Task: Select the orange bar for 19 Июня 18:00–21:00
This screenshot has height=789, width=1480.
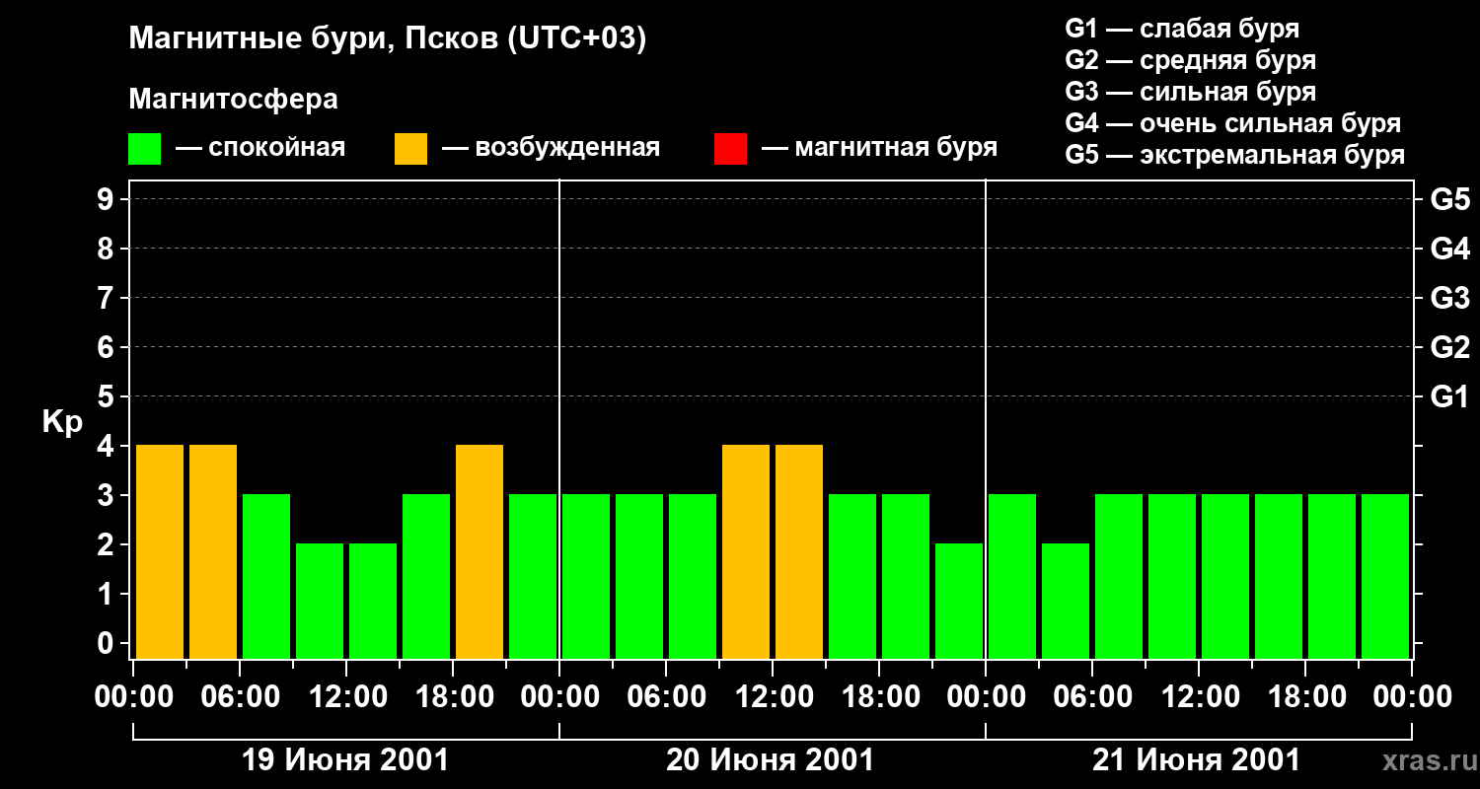Action: (480, 551)
